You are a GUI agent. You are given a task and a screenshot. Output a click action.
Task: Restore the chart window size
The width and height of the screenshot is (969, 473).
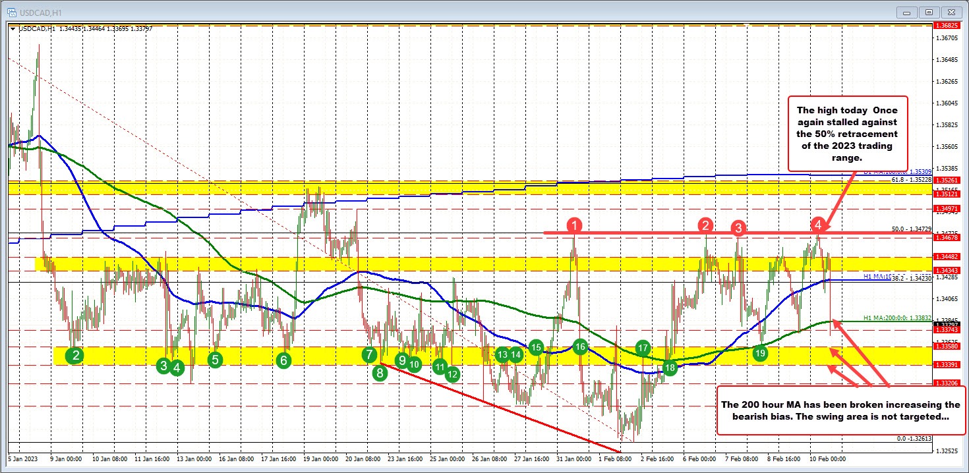929,11
